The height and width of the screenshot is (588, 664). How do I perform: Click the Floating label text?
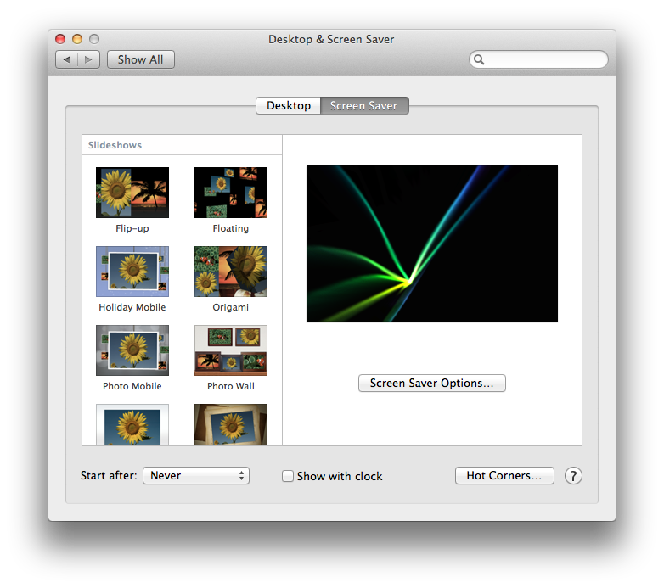point(231,228)
